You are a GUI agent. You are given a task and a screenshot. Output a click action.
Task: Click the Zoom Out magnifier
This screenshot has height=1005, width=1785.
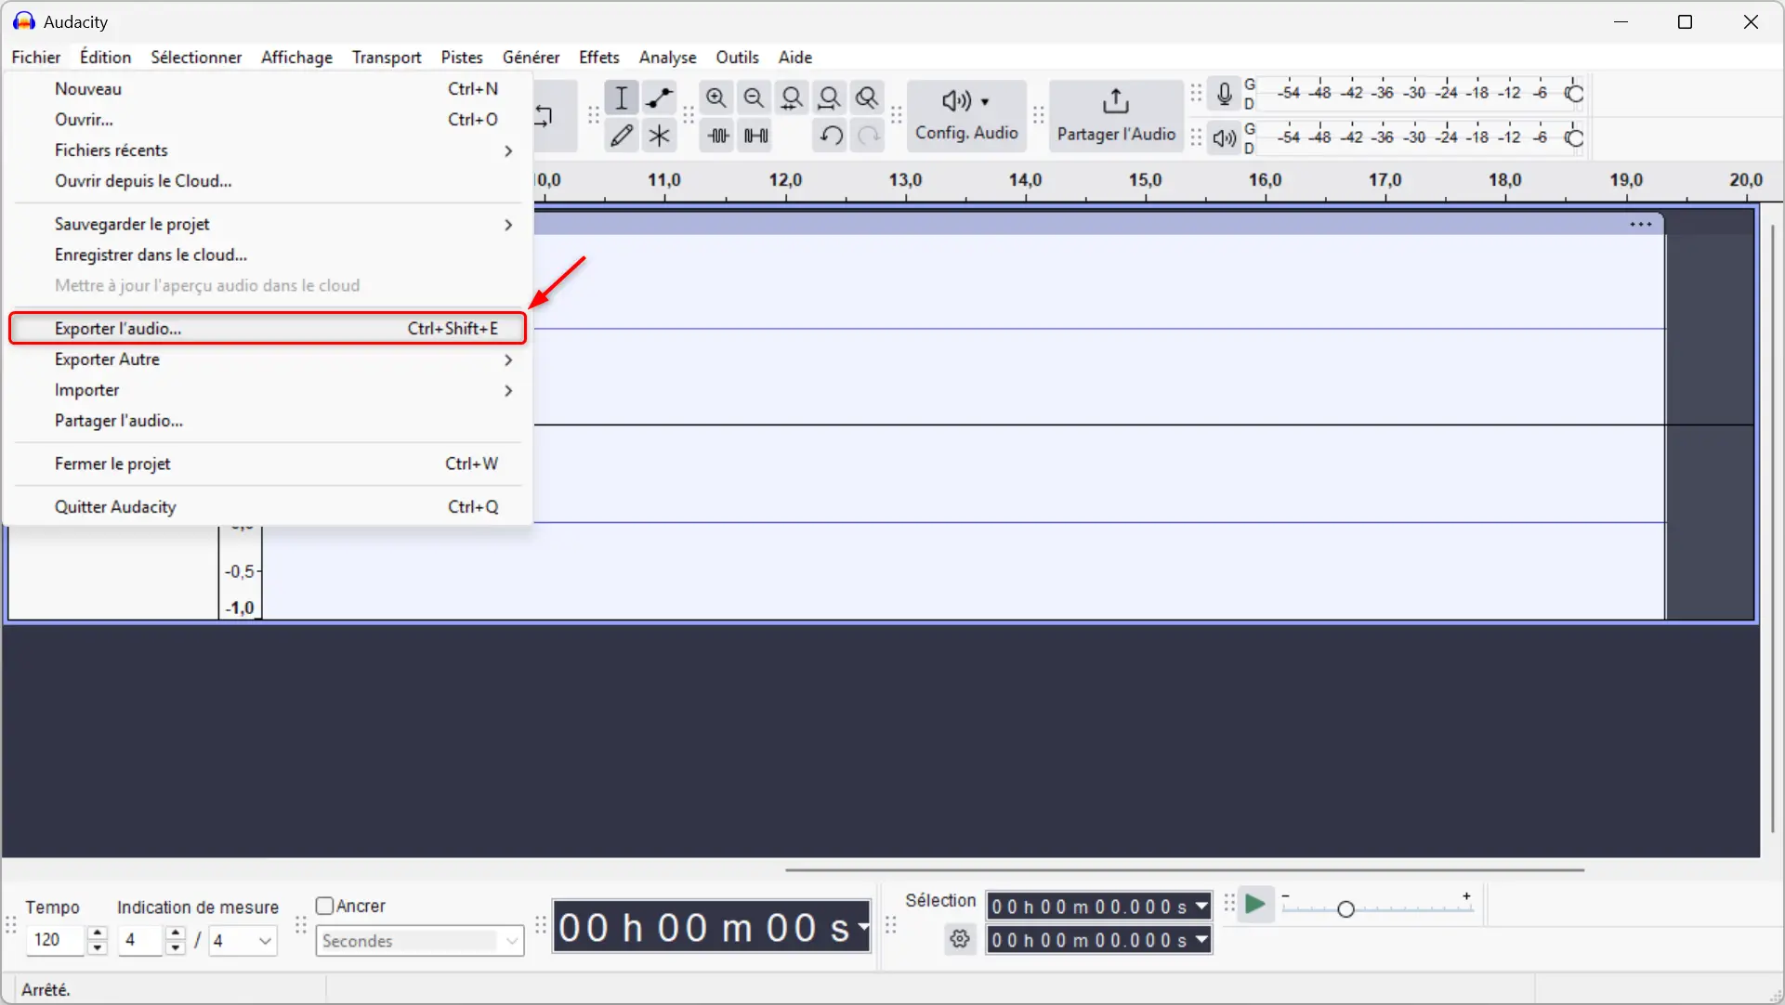755,98
